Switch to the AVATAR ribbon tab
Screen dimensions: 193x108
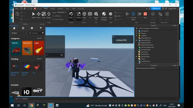tap(60, 9)
